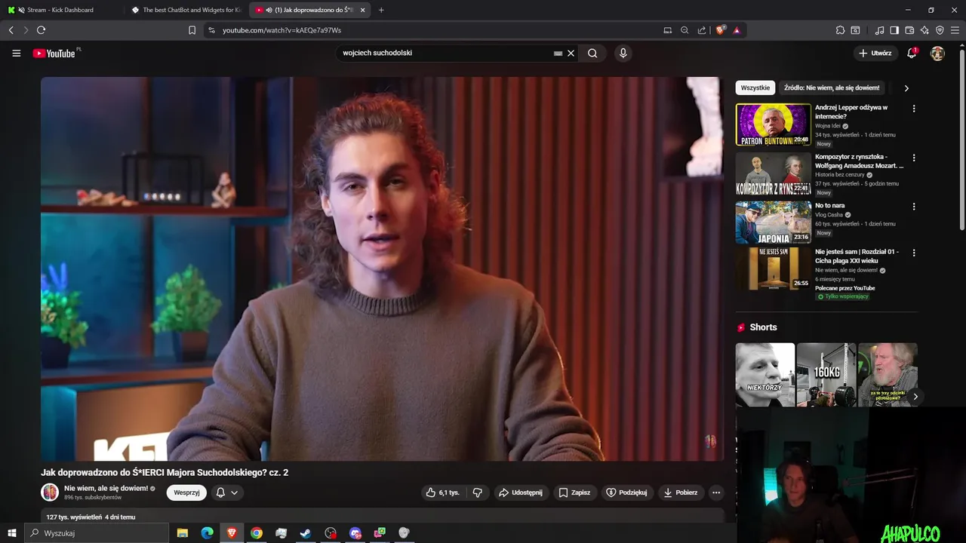Open the Nie wiem, ale się dowiem! channel avatar

50,492
